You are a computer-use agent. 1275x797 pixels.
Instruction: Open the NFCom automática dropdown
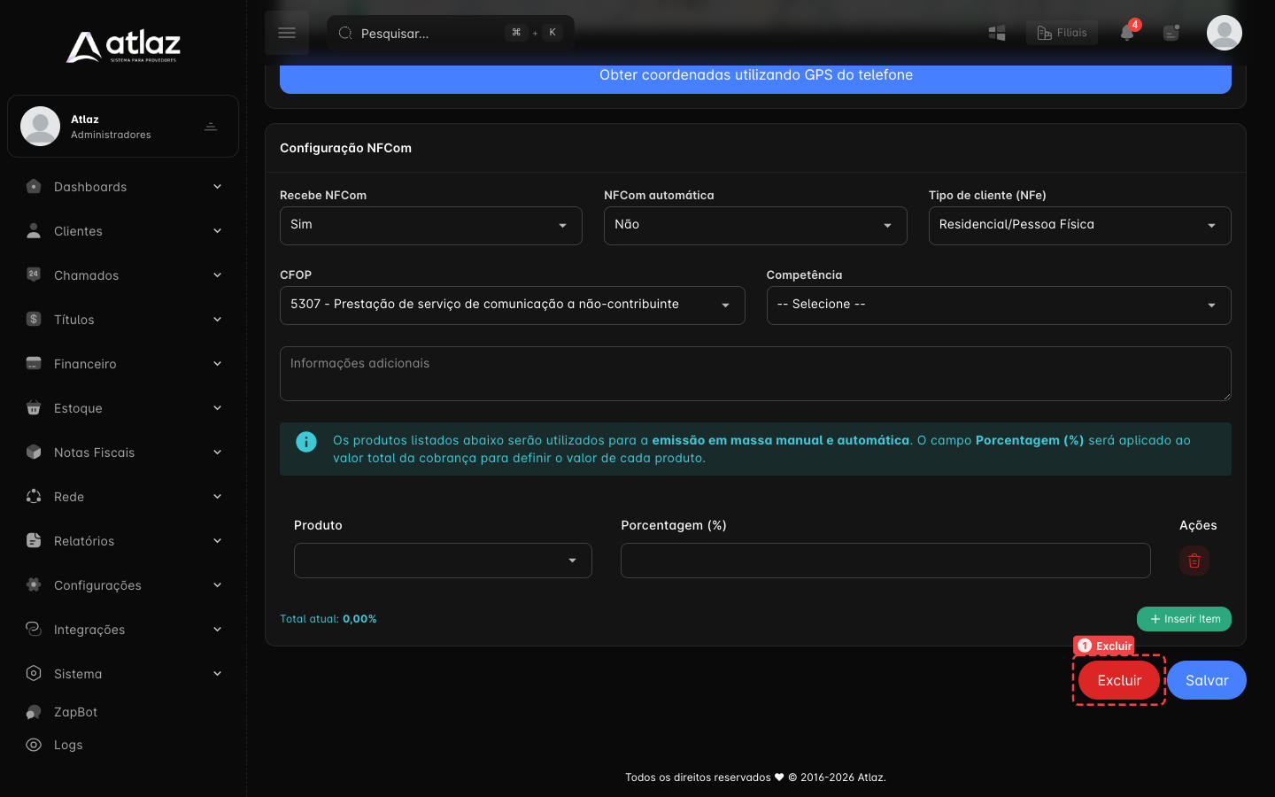[x=755, y=226]
